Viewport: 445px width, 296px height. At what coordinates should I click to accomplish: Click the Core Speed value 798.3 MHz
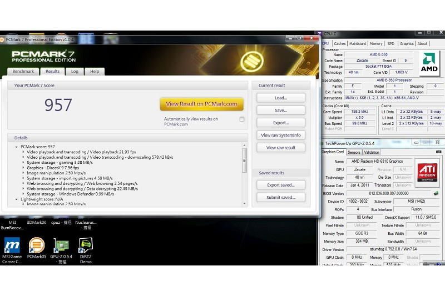pos(359,112)
